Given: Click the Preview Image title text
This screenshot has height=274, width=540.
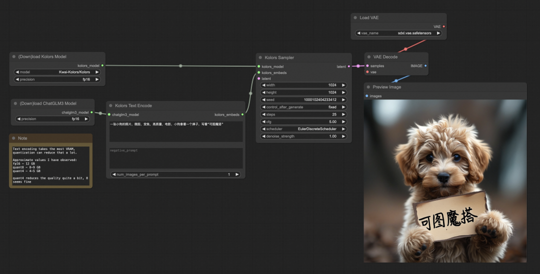Looking at the screenshot, I should pyautogui.click(x=386, y=87).
